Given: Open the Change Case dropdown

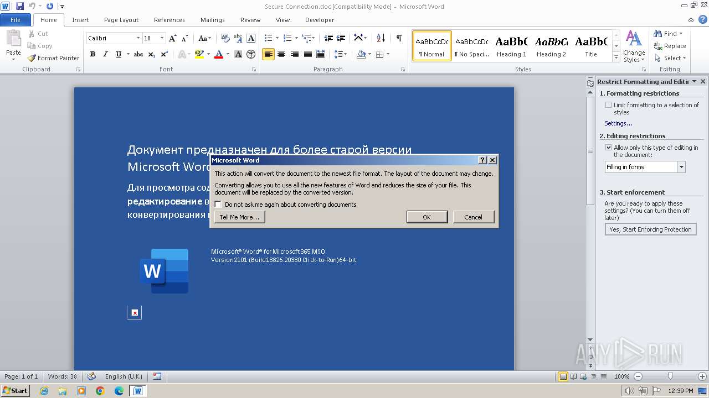Looking at the screenshot, I should tap(204, 38).
